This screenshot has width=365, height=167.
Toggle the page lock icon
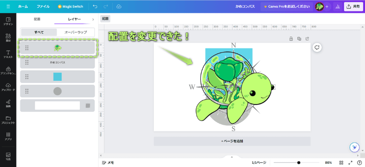point(291,39)
